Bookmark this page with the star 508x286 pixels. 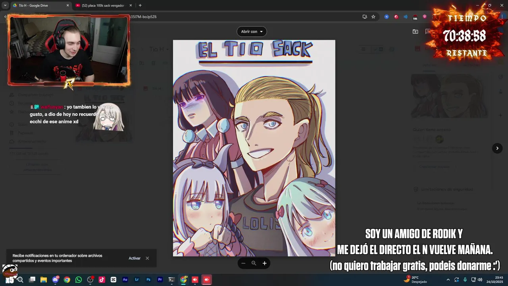click(373, 17)
